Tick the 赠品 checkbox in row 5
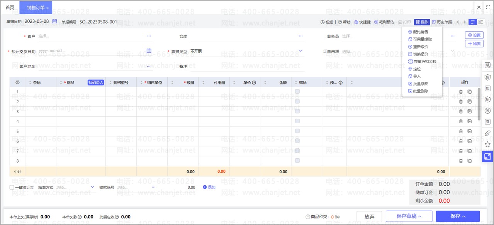Viewport: 494px width, 225px height. [297, 131]
